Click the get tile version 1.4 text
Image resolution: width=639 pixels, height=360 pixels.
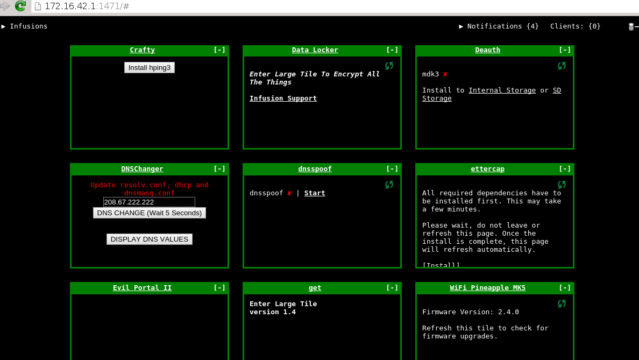click(273, 312)
